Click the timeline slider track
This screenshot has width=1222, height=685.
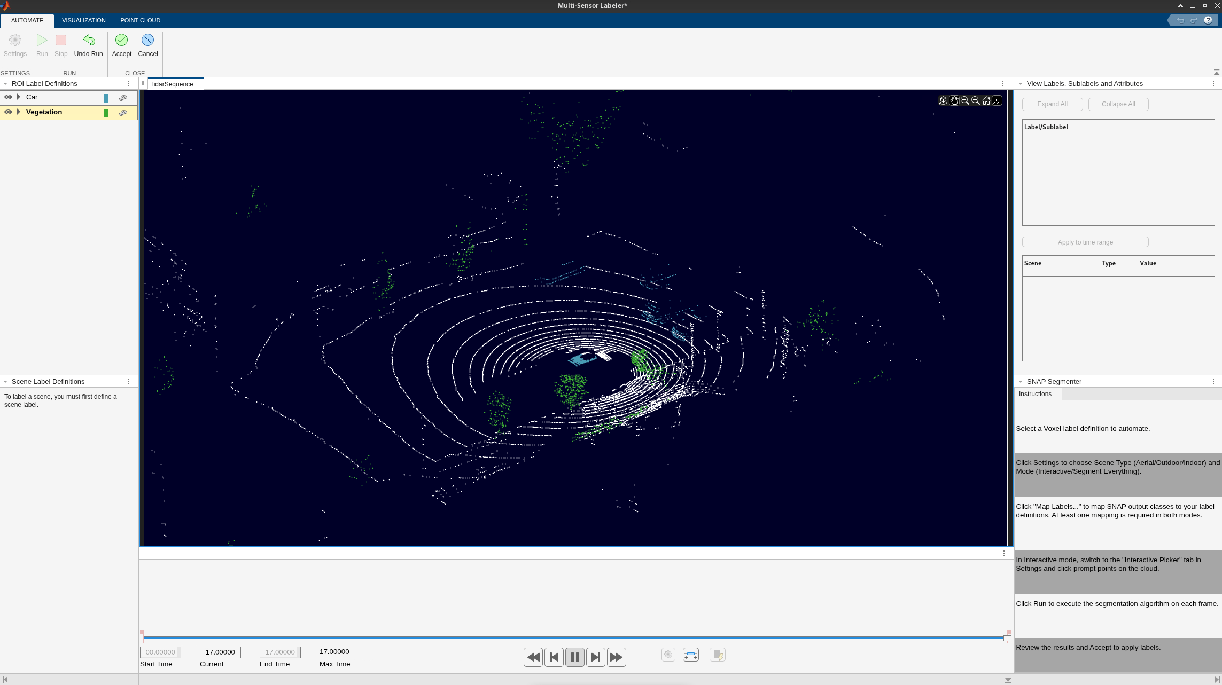point(574,637)
